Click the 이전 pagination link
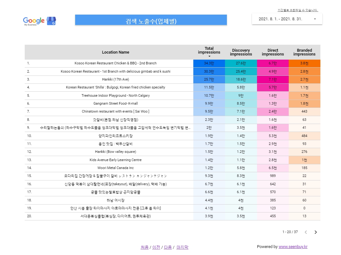This screenshot has height=255, width=341. click(x=156, y=247)
